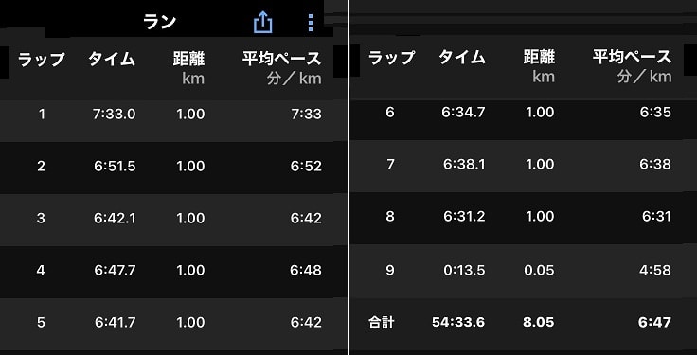Image resolution: width=697 pixels, height=355 pixels.
Task: Tap the blue share icon
Action: 262,22
